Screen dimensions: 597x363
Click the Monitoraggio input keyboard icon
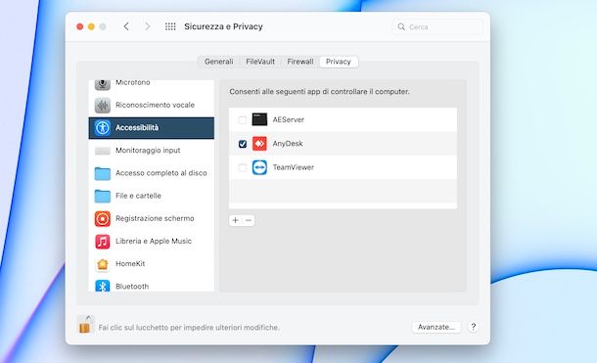(x=103, y=151)
